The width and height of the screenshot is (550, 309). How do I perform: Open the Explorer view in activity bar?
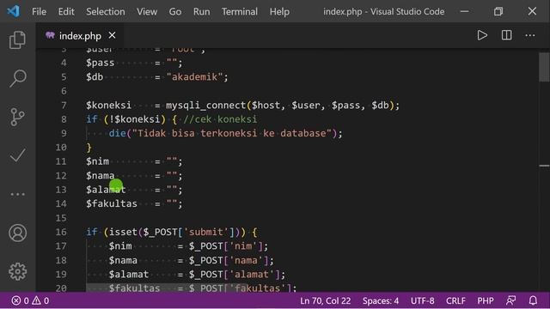click(17, 39)
